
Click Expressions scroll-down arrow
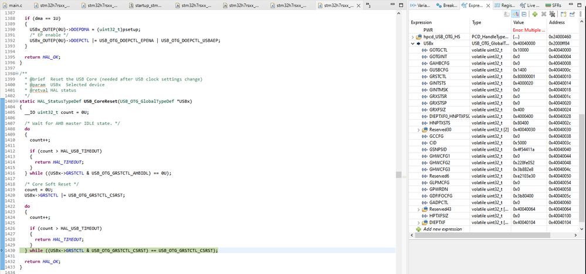coord(581,229)
